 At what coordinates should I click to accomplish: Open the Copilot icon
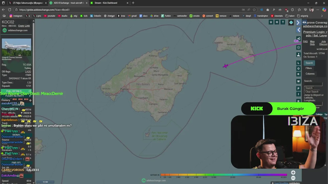tap(324, 10)
